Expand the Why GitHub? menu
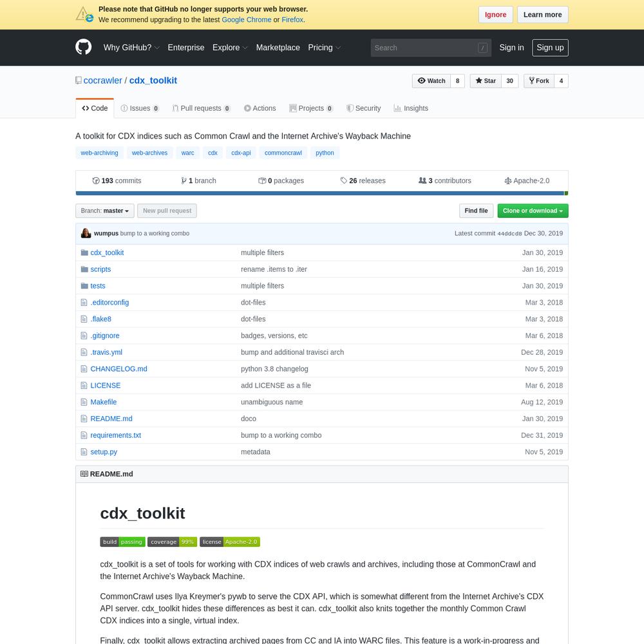644x644 pixels. pyautogui.click(x=131, y=48)
